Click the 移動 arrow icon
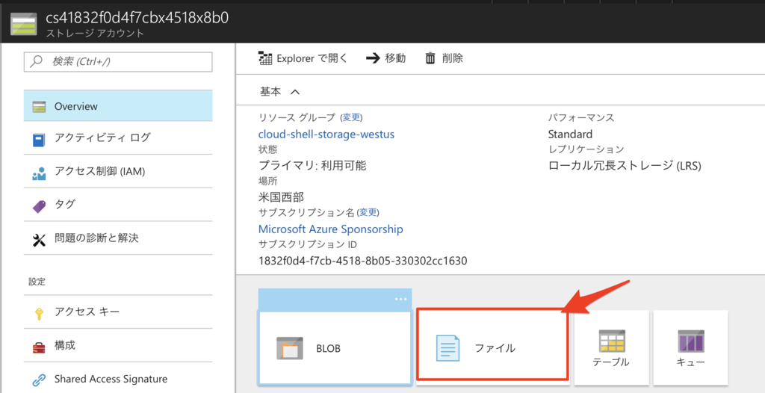The image size is (765, 393). (374, 58)
